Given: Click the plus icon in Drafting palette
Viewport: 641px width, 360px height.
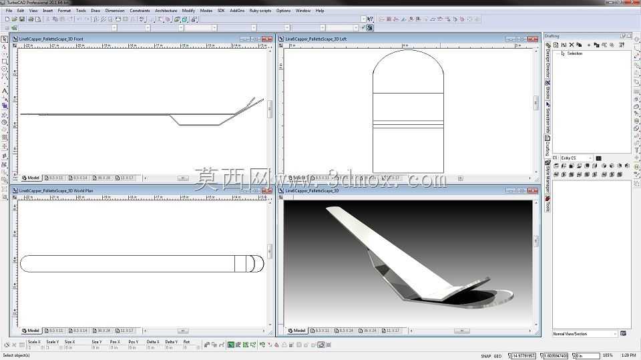Looking at the screenshot, I should pyautogui.click(x=589, y=45).
